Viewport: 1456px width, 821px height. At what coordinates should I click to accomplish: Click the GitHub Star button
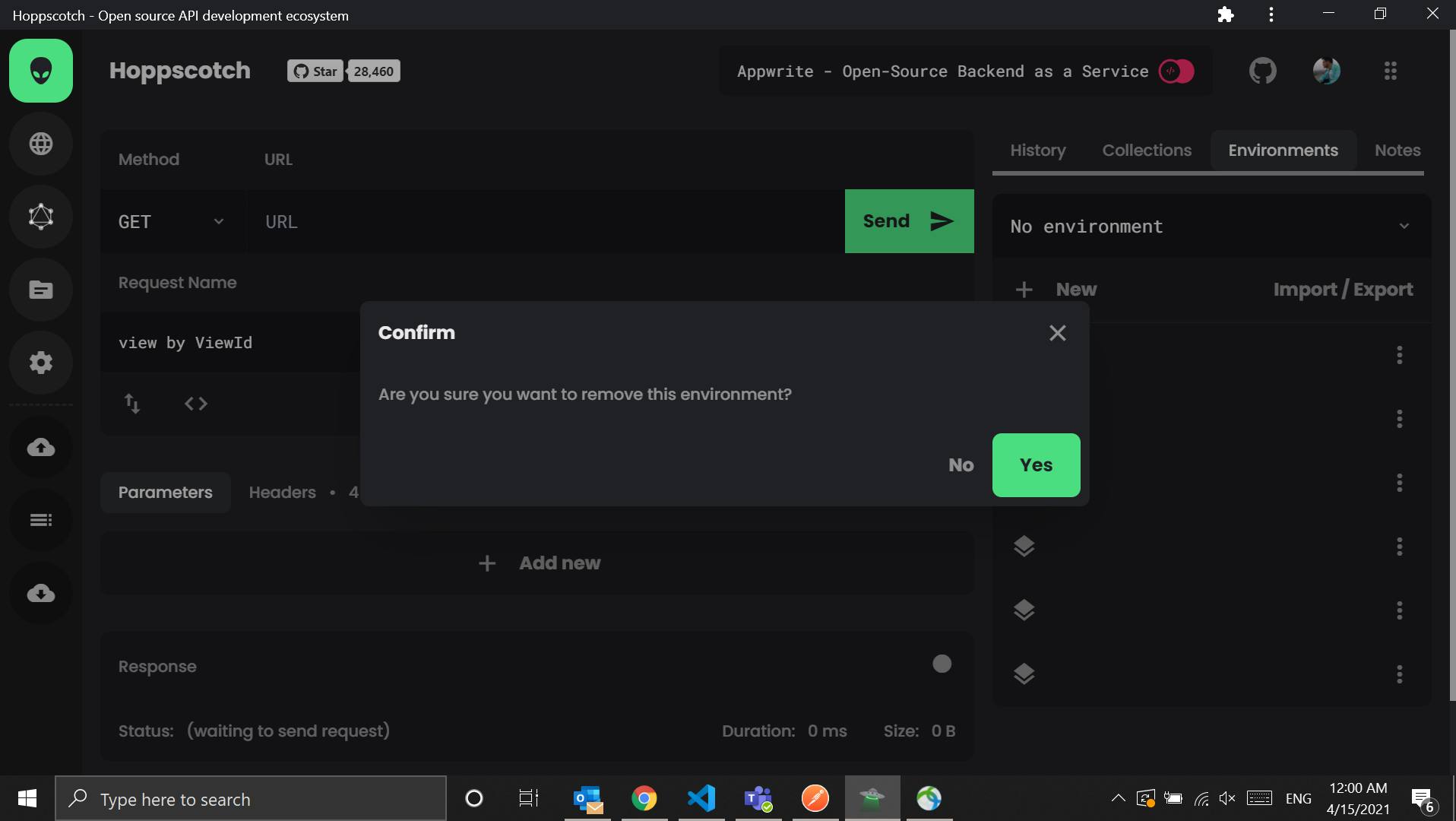pyautogui.click(x=315, y=71)
